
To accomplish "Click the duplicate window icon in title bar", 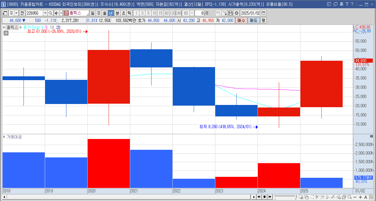I will tap(335, 4).
